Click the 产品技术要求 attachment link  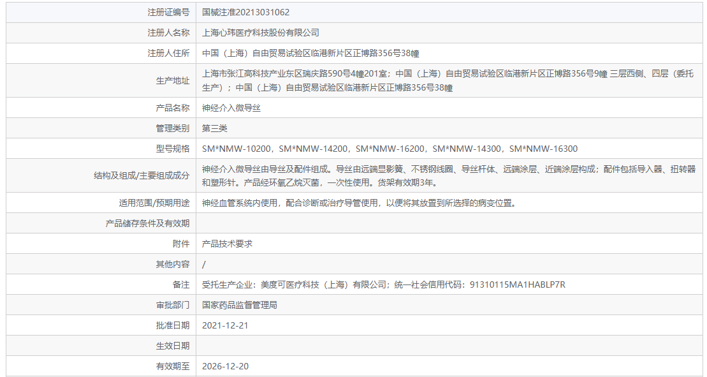click(x=227, y=244)
